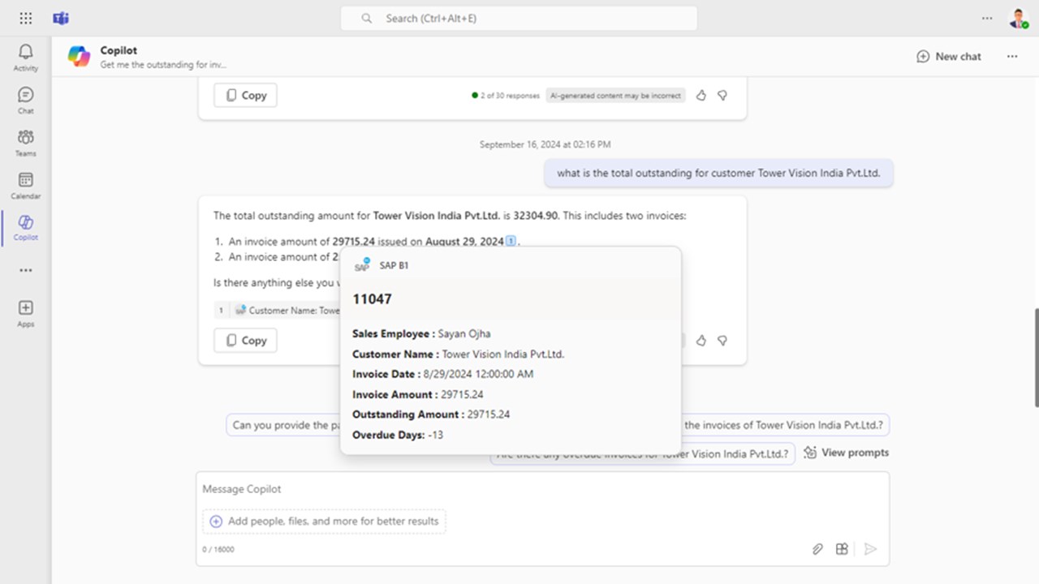Attach a file with the paperclip icon
The height and width of the screenshot is (584, 1039).
[x=817, y=549]
